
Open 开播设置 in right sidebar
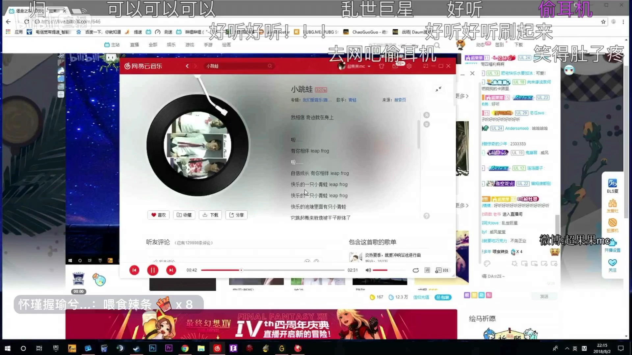[x=612, y=245]
